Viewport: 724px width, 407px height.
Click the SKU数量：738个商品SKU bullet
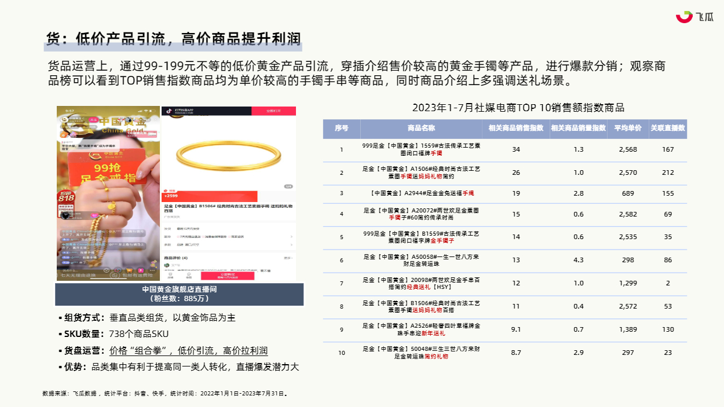(x=114, y=334)
